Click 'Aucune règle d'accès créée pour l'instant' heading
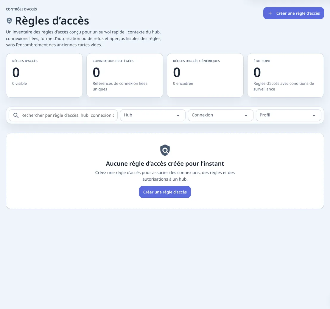Screen dimensions: 330x309 click(165, 164)
